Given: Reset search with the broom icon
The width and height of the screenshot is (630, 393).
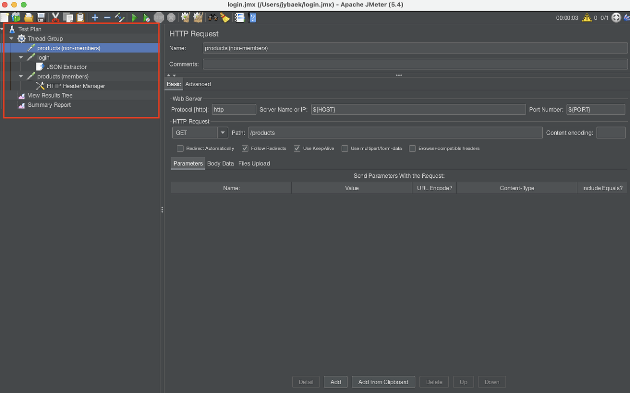Looking at the screenshot, I should (225, 18).
